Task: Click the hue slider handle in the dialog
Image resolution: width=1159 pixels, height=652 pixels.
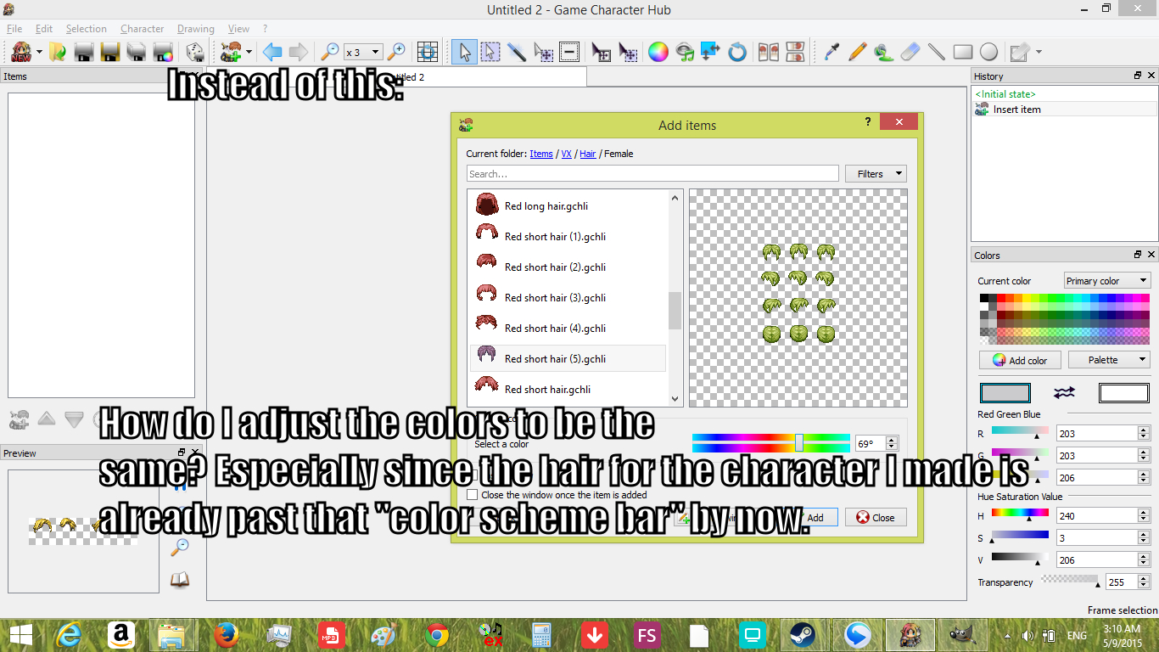Action: 798,443
